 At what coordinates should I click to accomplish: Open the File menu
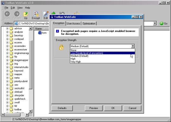[6, 8]
